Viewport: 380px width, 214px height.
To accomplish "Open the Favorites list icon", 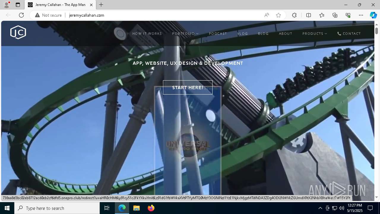I will (322, 15).
